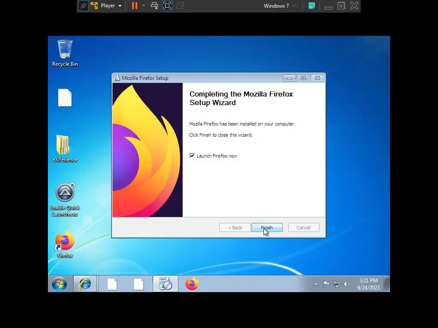This screenshot has height=328, width=438.
Task: Click the Send Ctrl+Alt+Del icon in VMware toolbar
Action: point(154,6)
